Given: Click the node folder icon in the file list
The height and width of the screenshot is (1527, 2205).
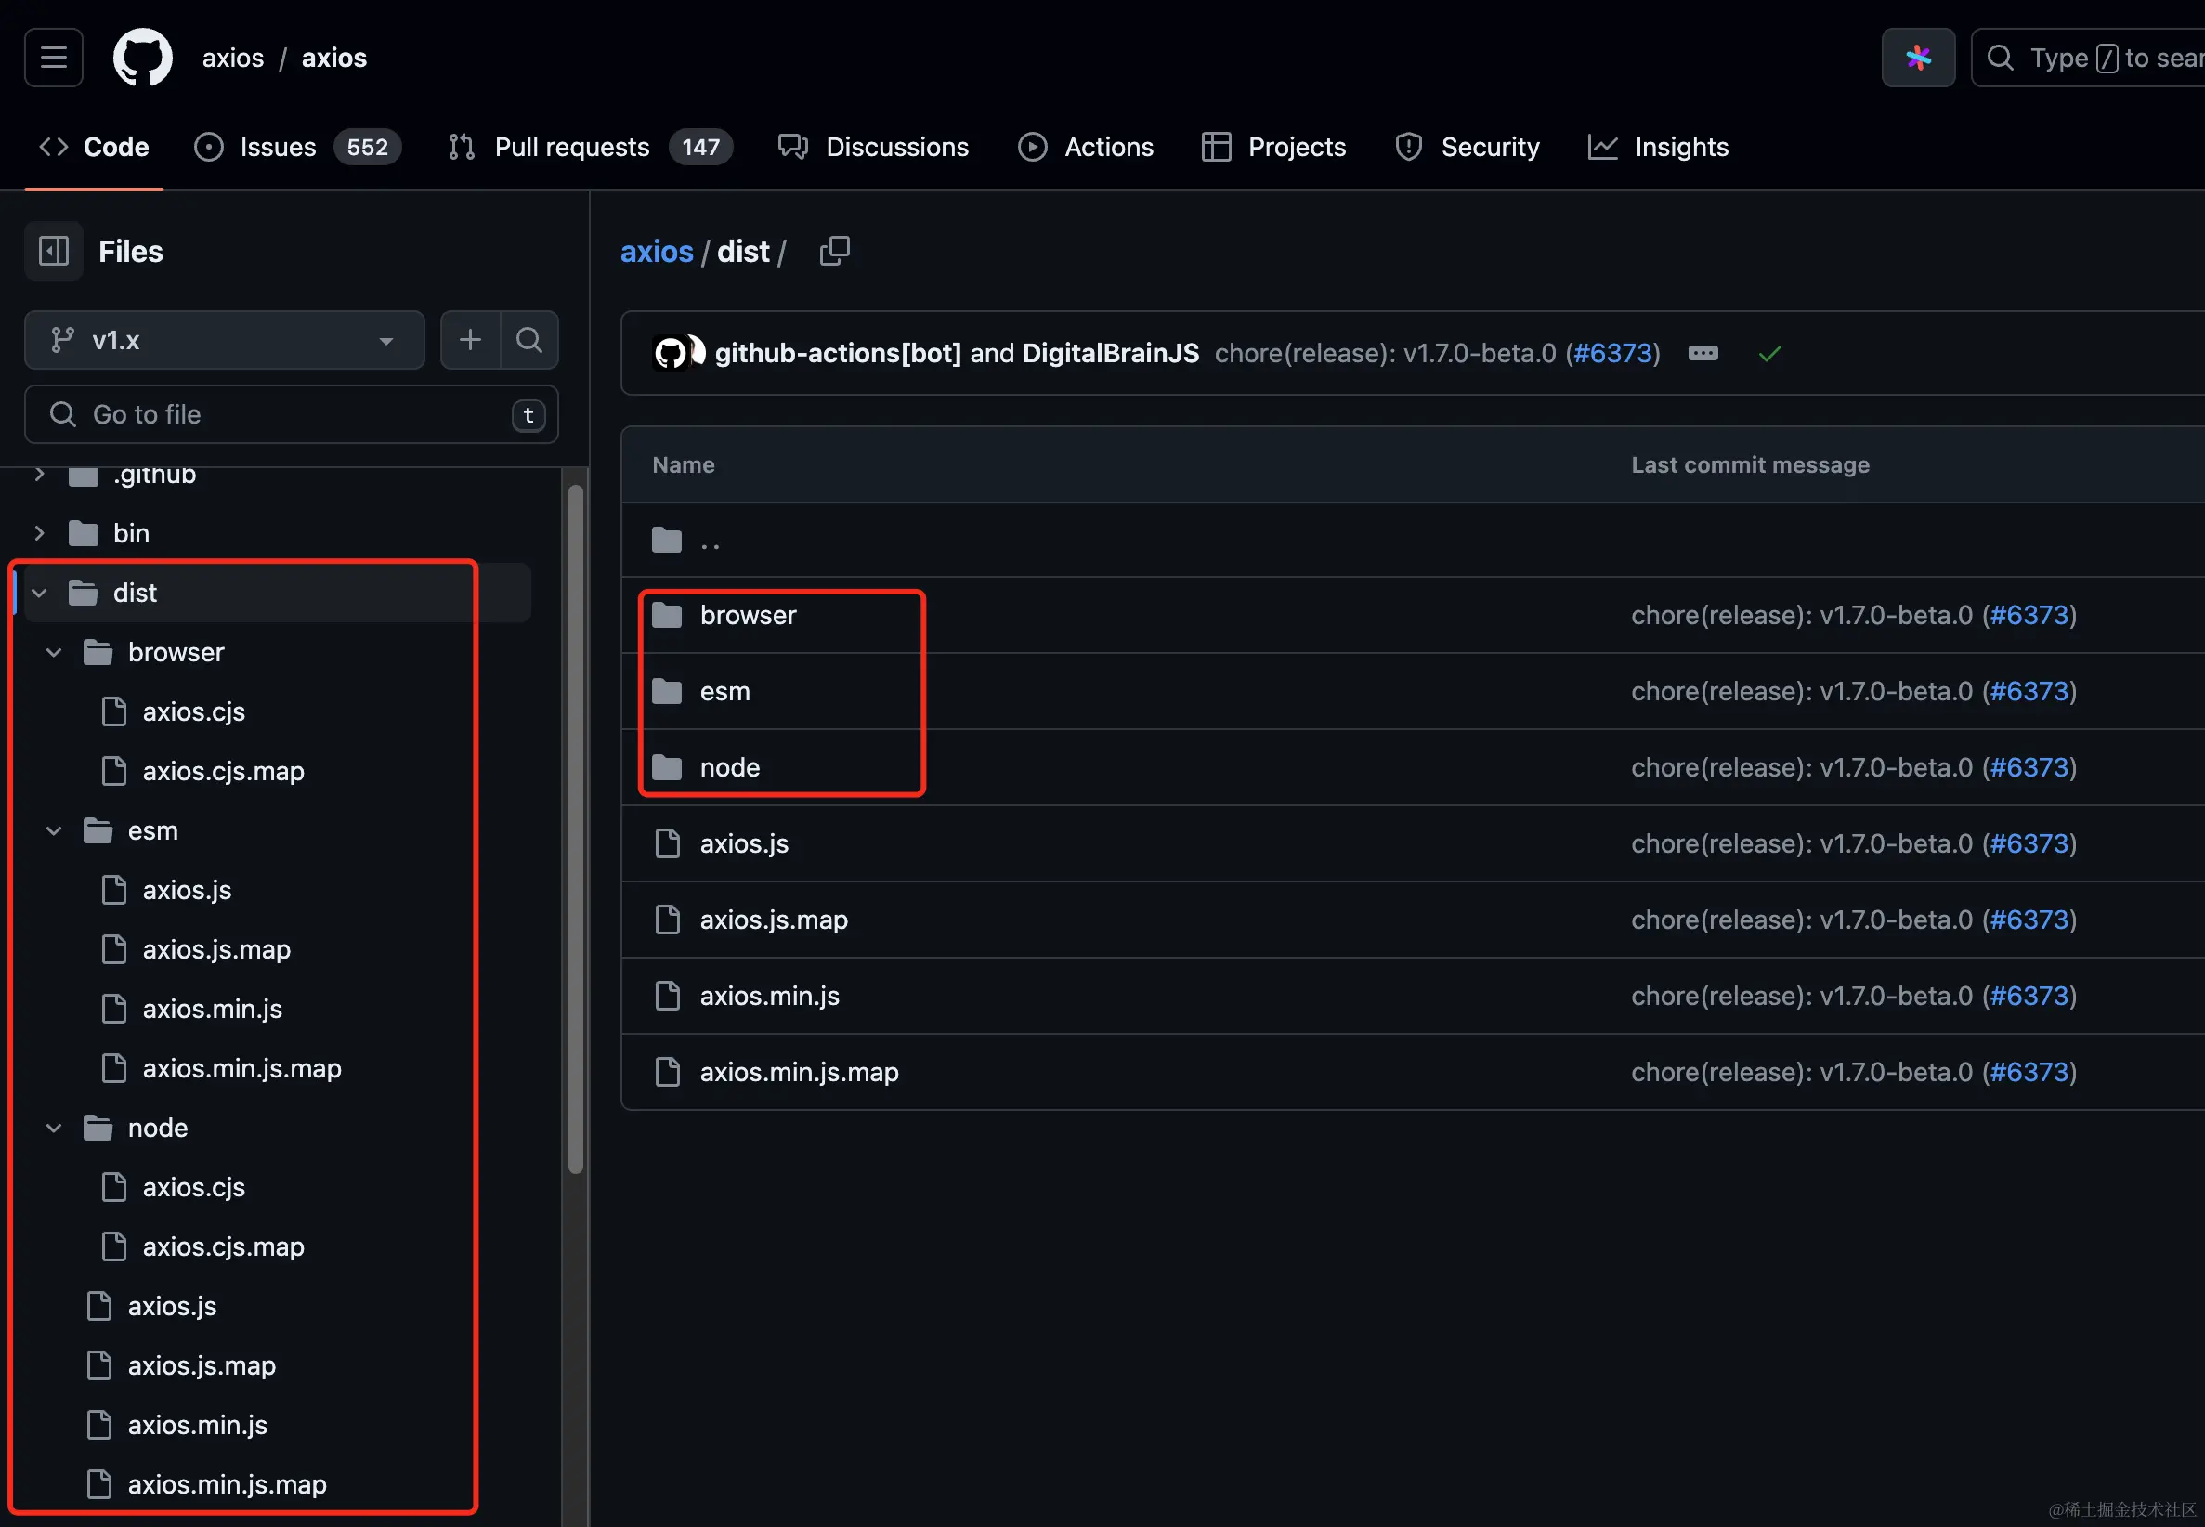Looking at the screenshot, I should point(667,767).
